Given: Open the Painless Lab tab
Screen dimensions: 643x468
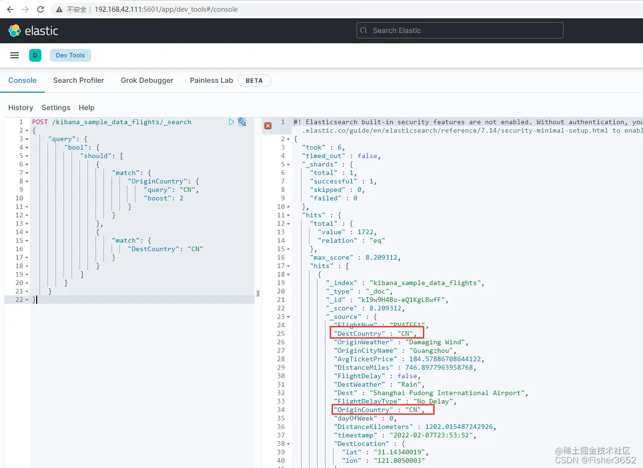Looking at the screenshot, I should pyautogui.click(x=212, y=80).
